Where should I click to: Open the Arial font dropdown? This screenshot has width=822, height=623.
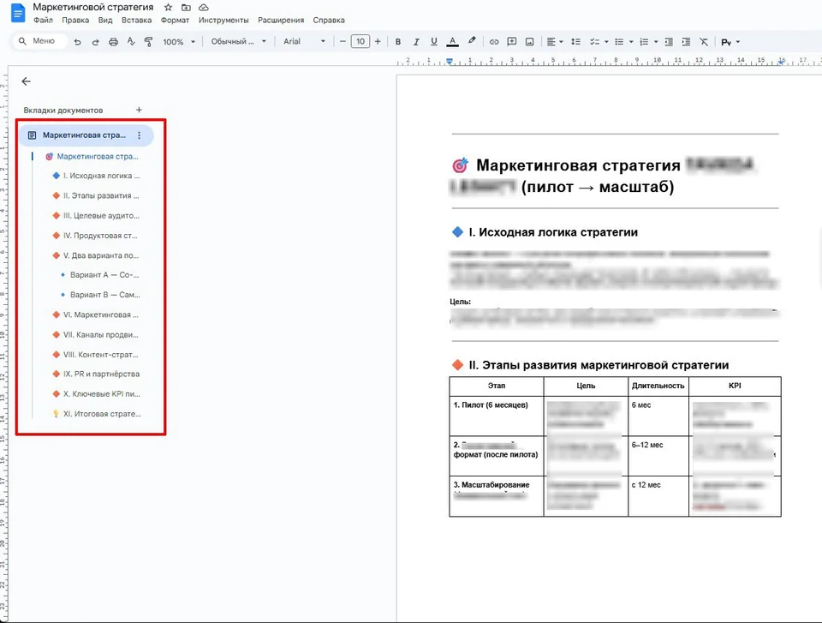[304, 41]
